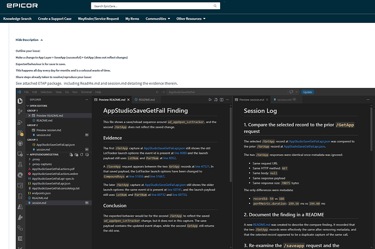This screenshot has width=375, height=249.
Task: Refresh the APPSTUDIOSAVEGETFAIL explorer tree
Action: [x=82, y=155]
